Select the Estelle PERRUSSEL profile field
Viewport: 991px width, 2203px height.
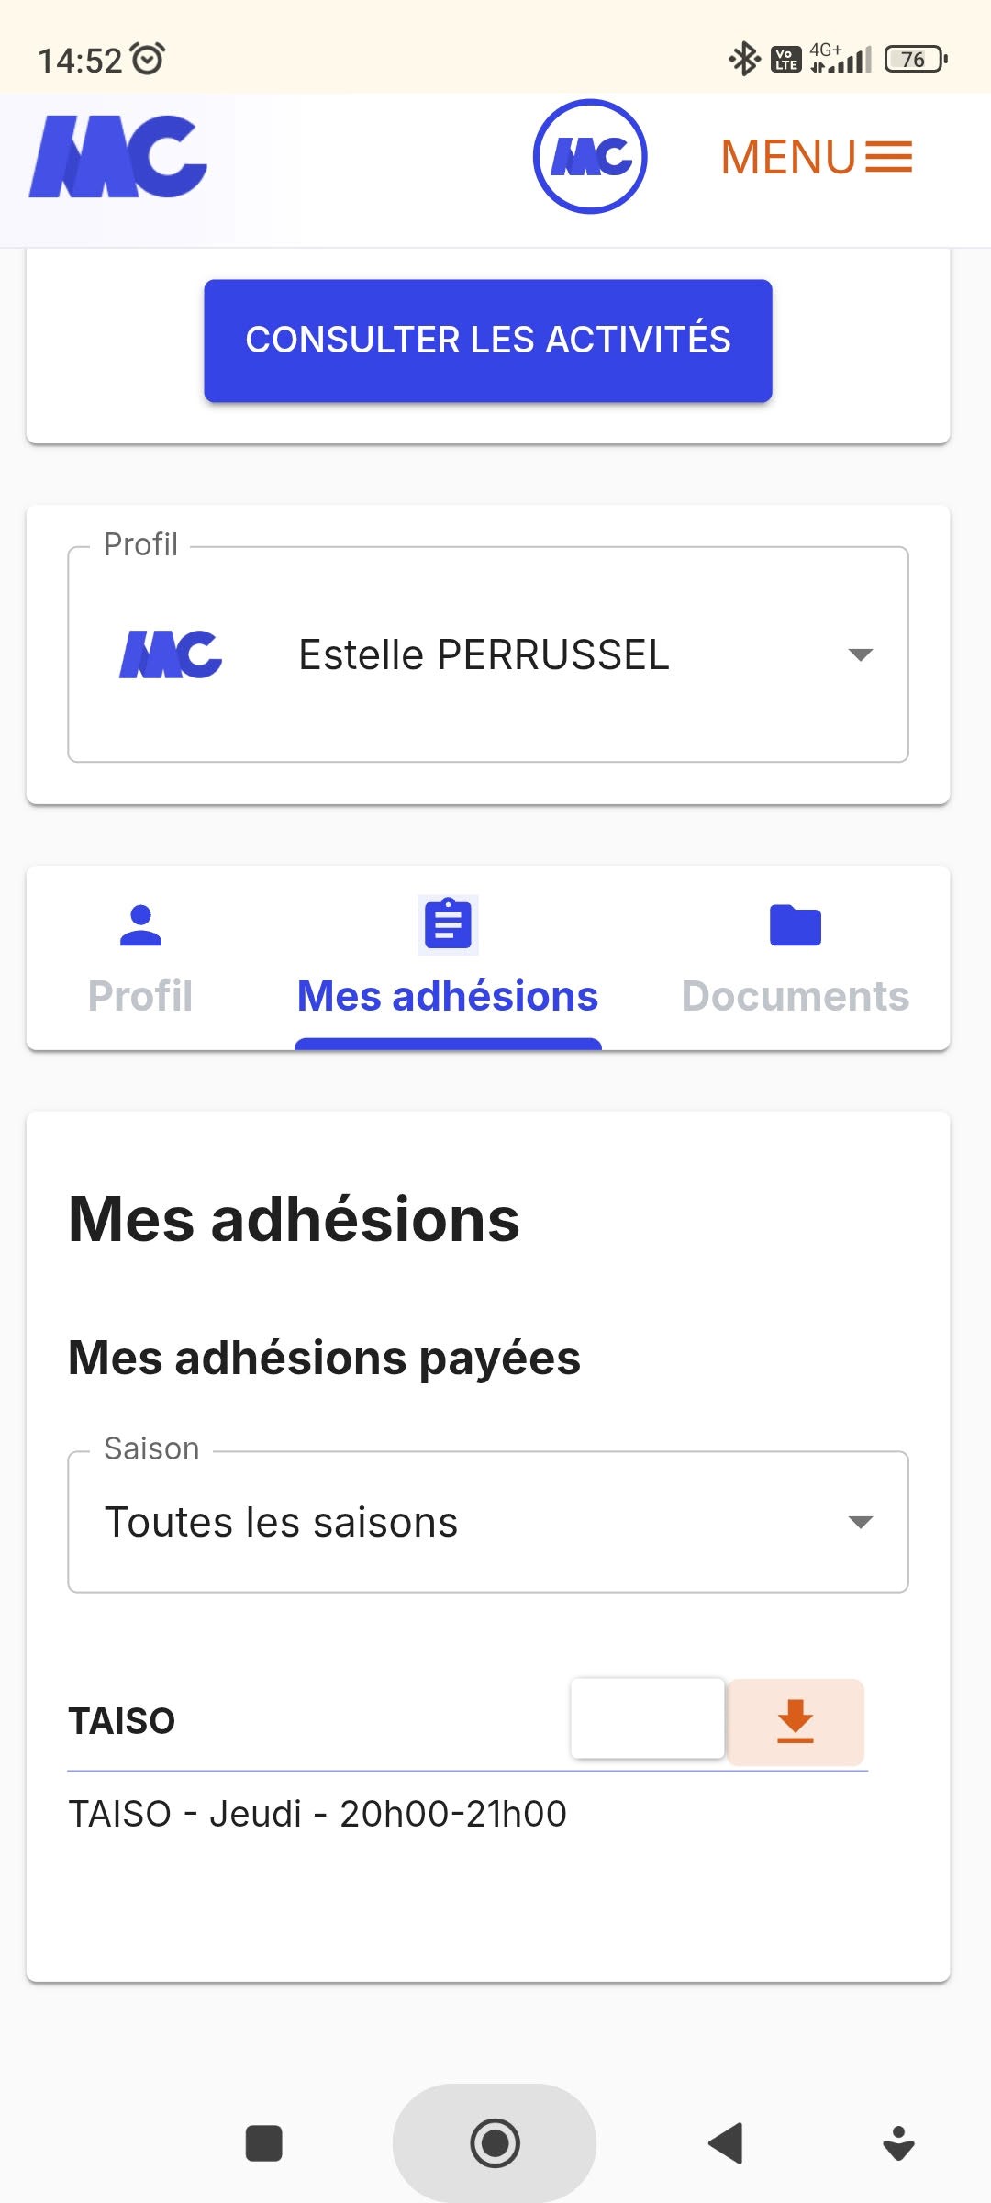tap(488, 654)
